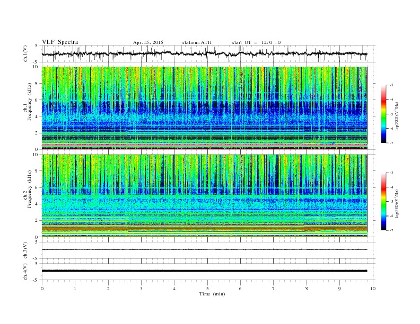Click the "-3" label on upper colorbar
The image size is (420, 324).
pos(391,85)
